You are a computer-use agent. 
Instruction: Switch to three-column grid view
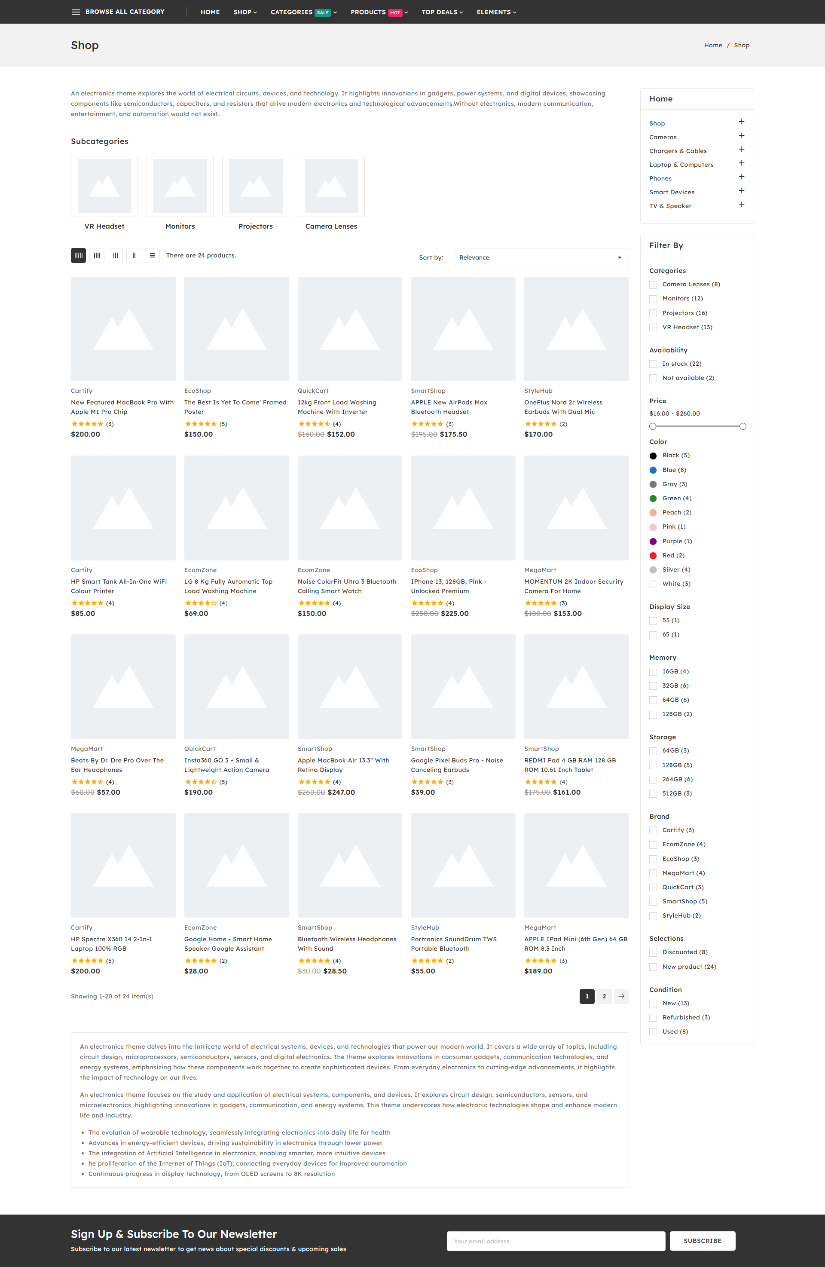tap(116, 256)
